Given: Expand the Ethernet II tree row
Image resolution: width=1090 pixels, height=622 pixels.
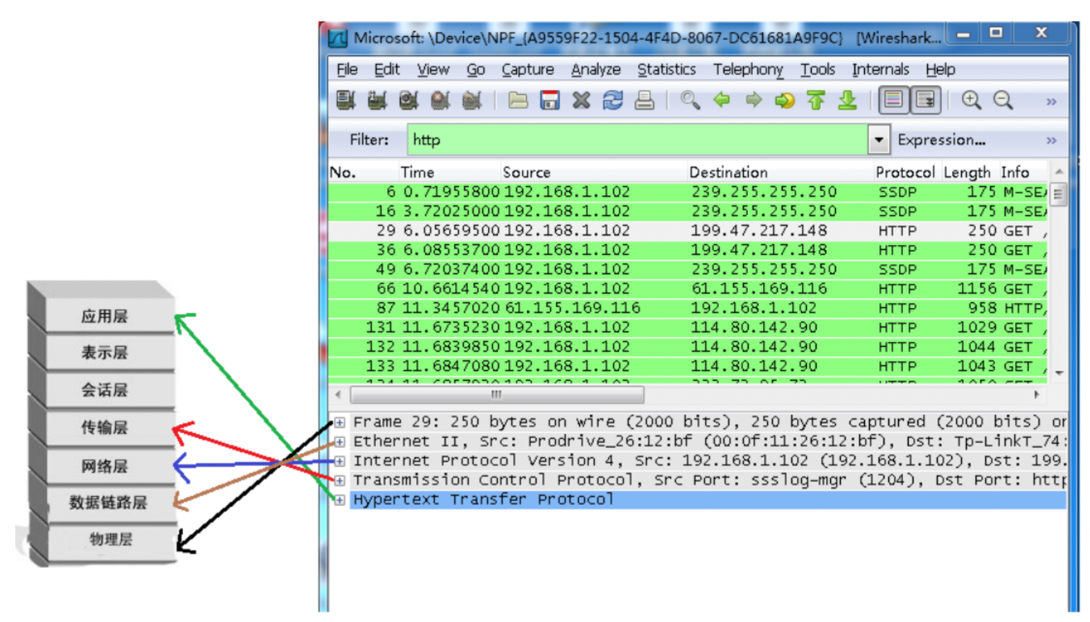Looking at the screenshot, I should pyautogui.click(x=339, y=441).
